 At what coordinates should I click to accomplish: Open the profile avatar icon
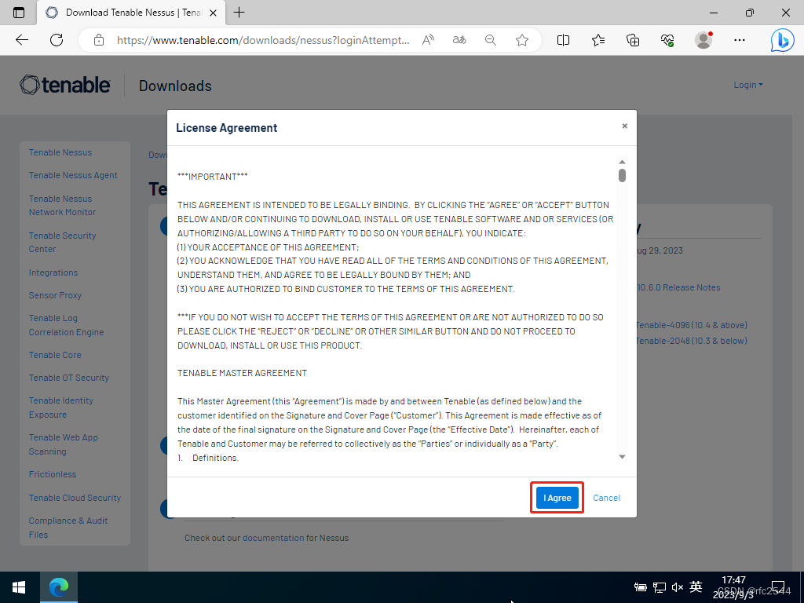[x=703, y=40]
